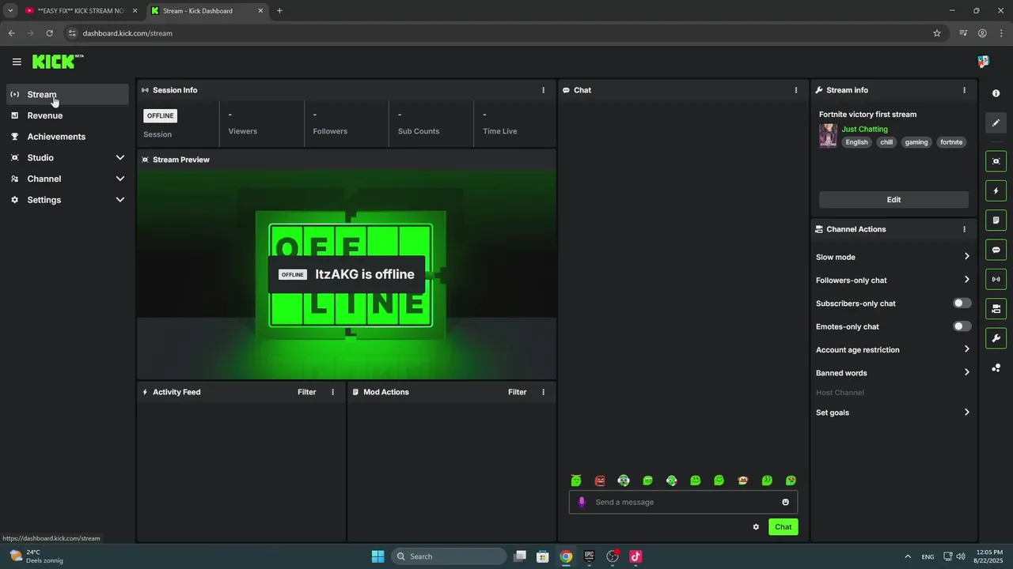Viewport: 1013px width, 569px height.
Task: Toggle the Session Info broadcast icon in right sidebar
Action: coord(996,279)
